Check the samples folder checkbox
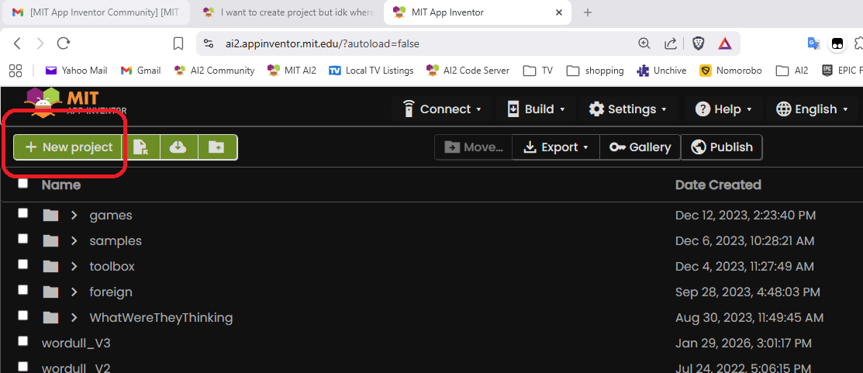Viewport: 863px width, 373px height. coord(22,238)
